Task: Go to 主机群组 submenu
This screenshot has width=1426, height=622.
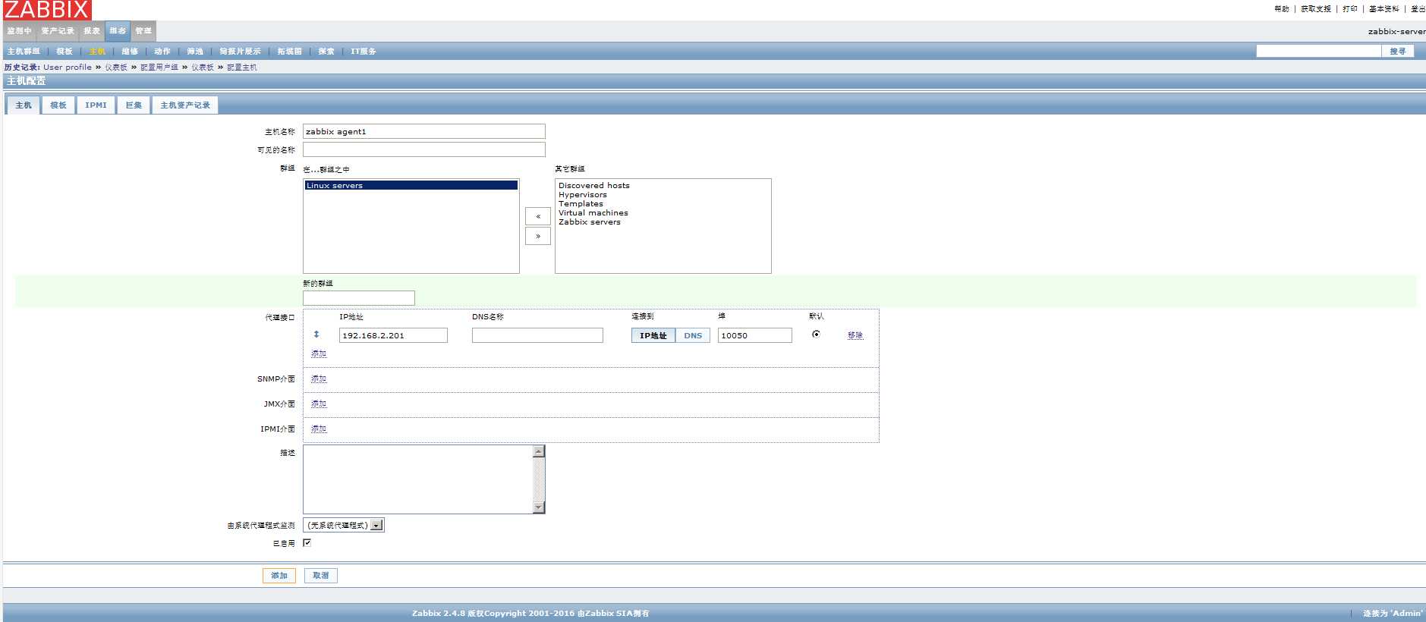Action: 24,52
